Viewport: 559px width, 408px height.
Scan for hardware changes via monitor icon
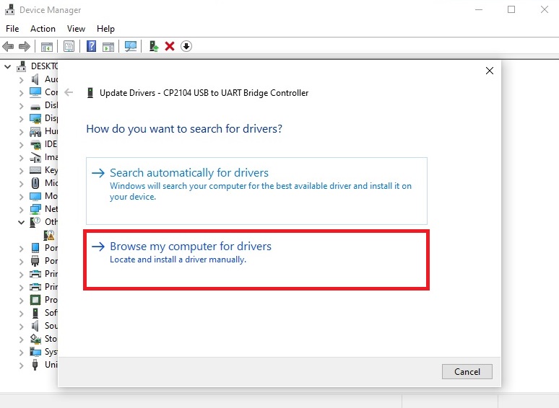131,46
